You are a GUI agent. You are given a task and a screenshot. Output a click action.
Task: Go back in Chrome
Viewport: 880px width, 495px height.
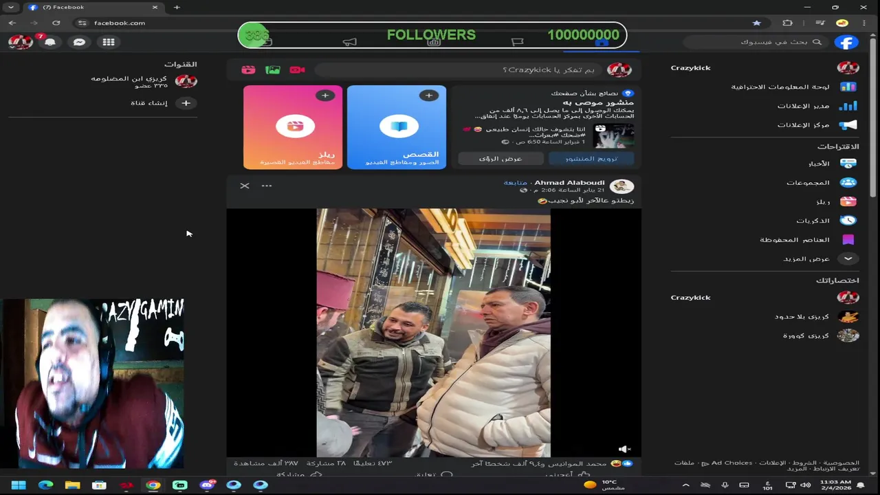pos(12,23)
